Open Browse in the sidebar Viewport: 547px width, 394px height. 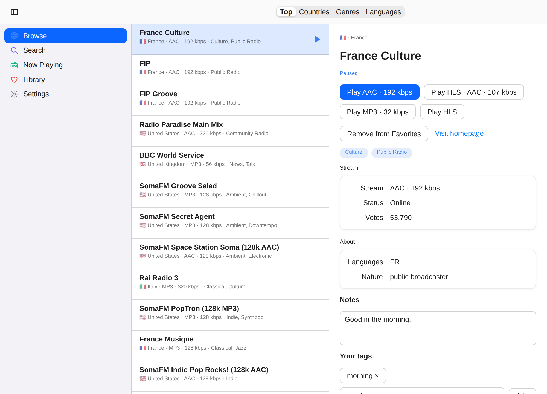(66, 36)
